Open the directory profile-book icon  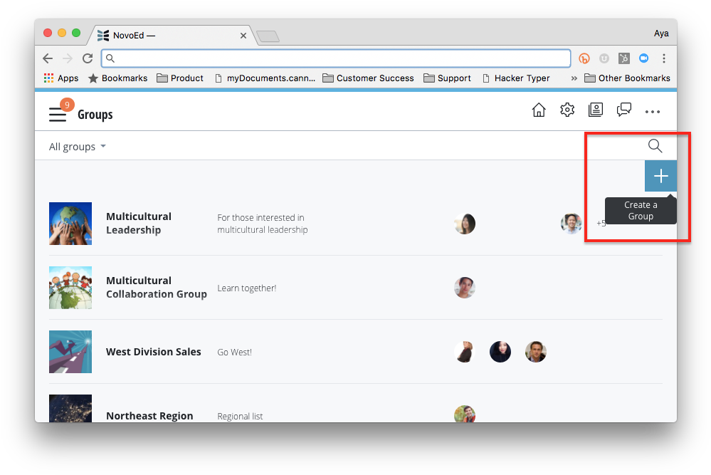click(596, 110)
